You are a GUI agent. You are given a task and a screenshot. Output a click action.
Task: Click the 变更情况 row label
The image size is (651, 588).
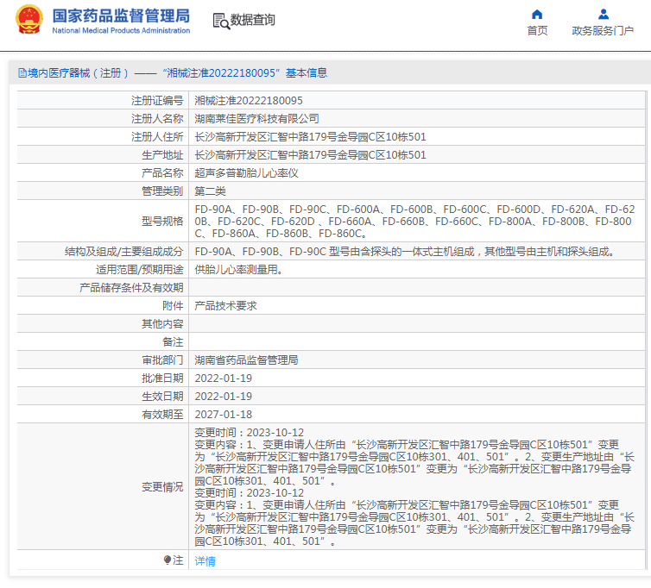click(x=162, y=487)
